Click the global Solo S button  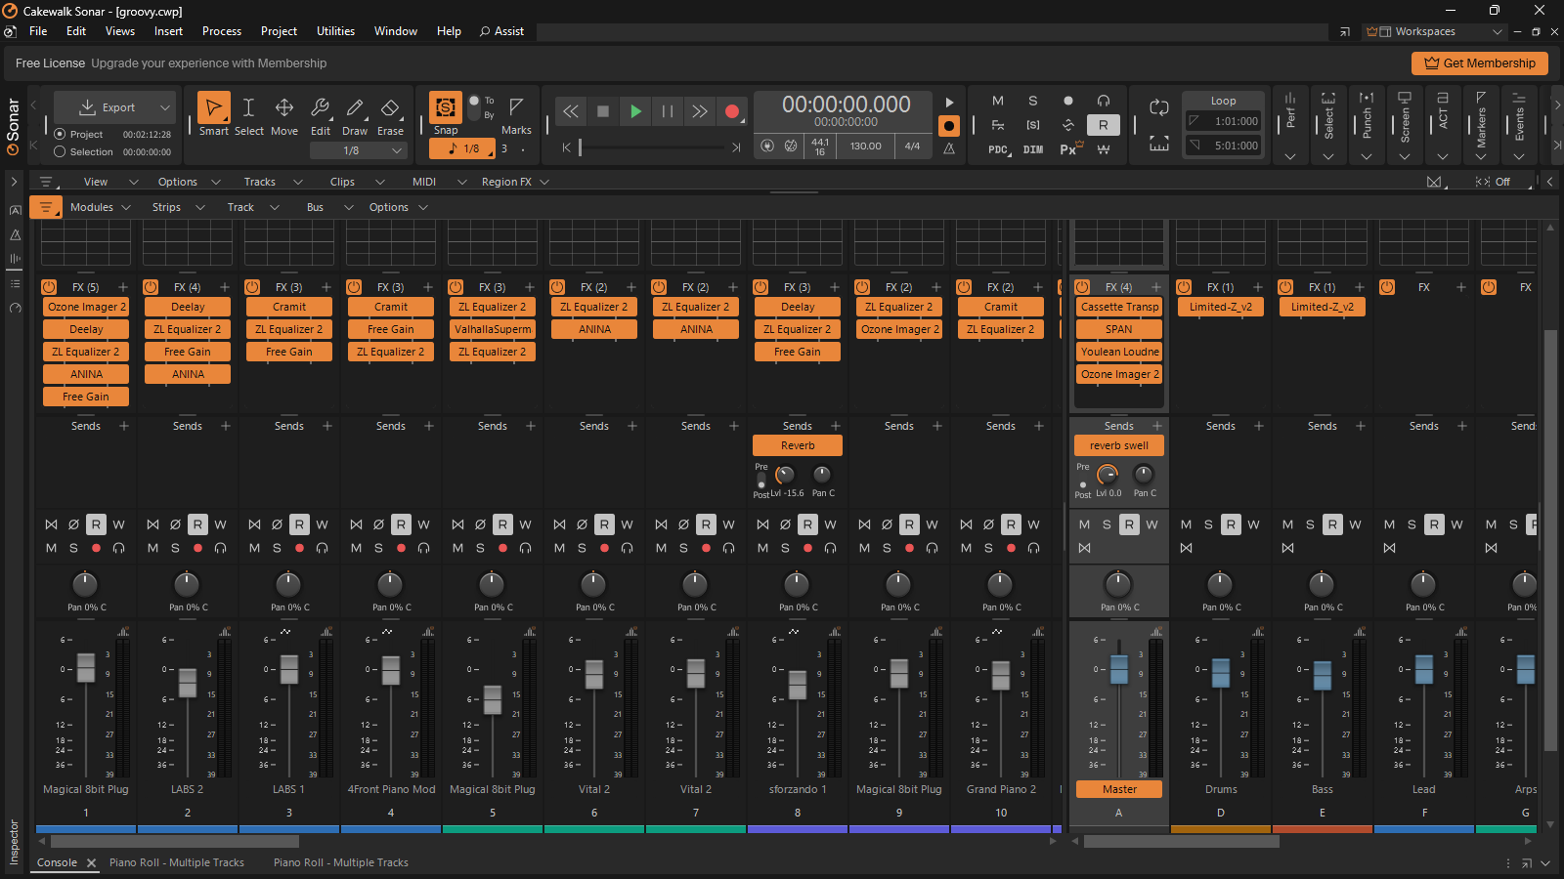coord(1033,101)
